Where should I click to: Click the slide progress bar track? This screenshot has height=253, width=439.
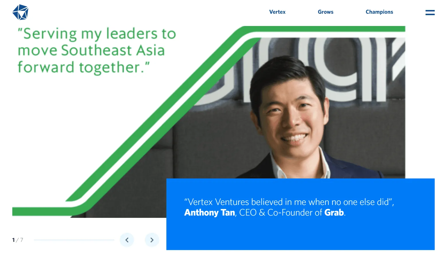[74, 240]
